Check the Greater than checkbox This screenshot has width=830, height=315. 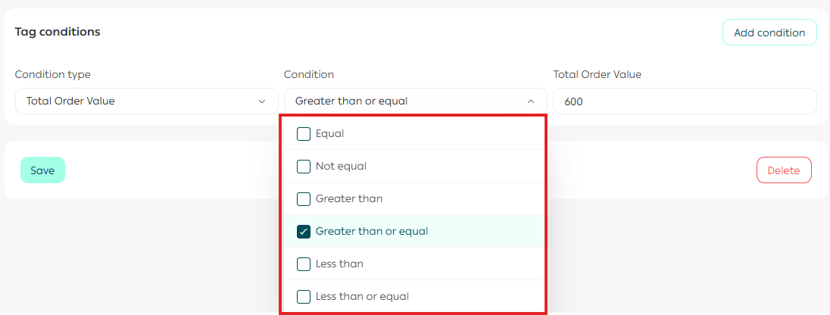pyautogui.click(x=304, y=199)
